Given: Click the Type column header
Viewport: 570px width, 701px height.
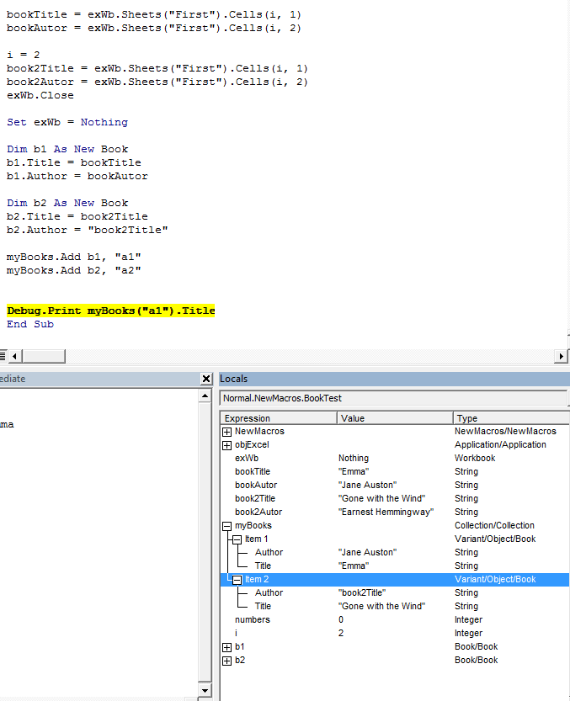Looking at the screenshot, I should (510, 418).
